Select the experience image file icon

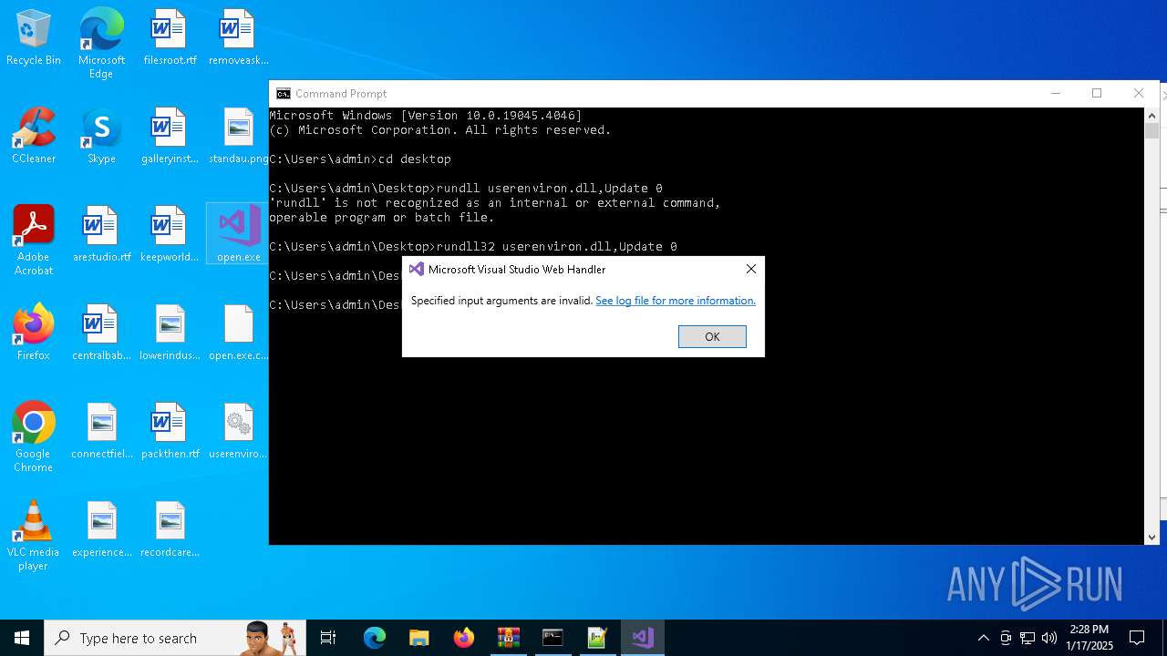(101, 530)
